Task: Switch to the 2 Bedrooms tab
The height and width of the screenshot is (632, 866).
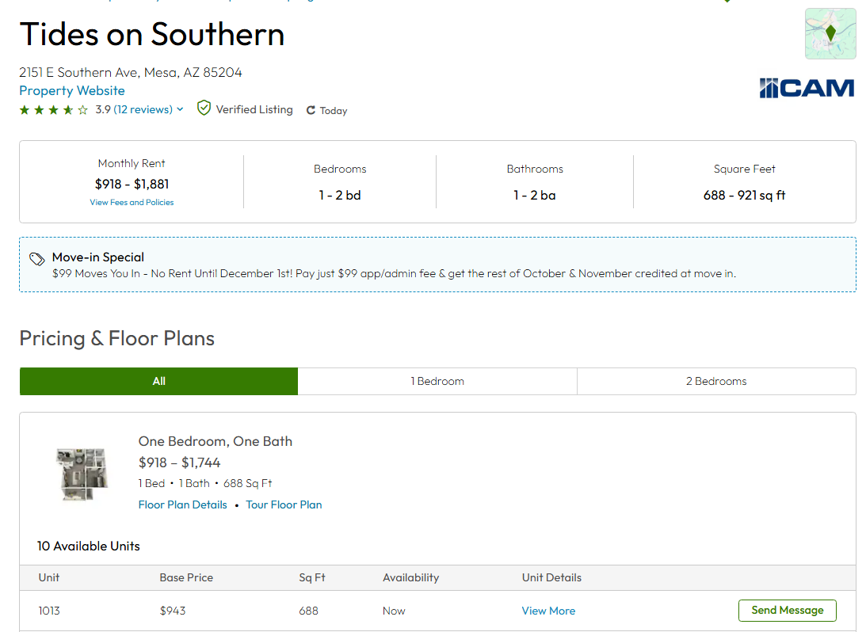Action: coord(716,381)
